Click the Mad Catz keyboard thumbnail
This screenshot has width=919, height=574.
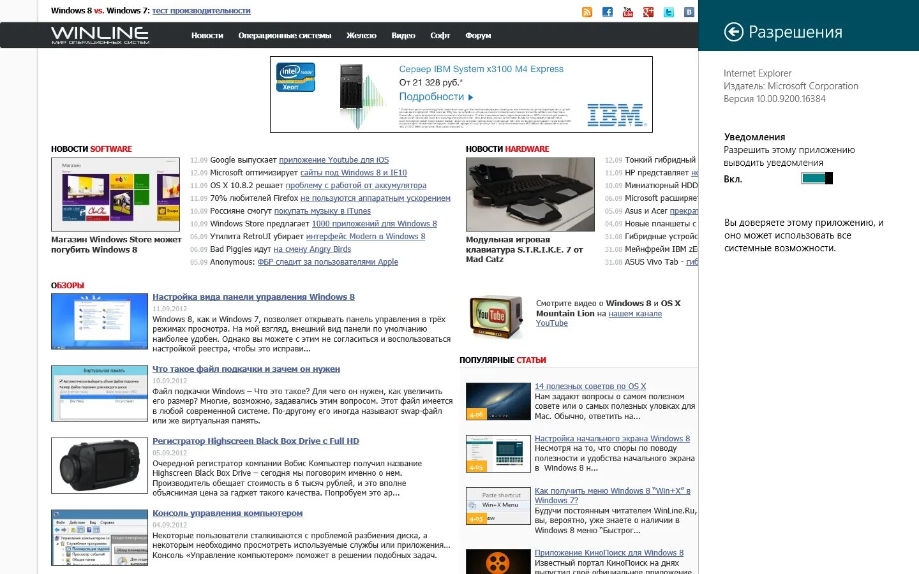(x=530, y=195)
